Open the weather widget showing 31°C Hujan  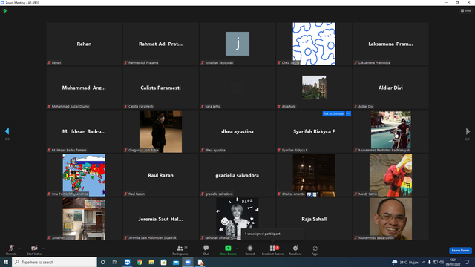[405, 262]
